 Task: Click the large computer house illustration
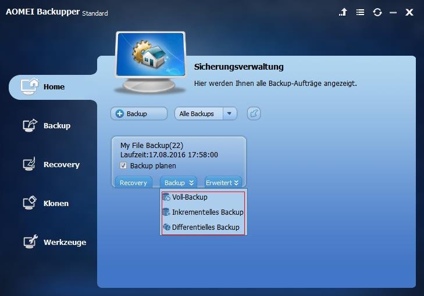click(x=151, y=63)
